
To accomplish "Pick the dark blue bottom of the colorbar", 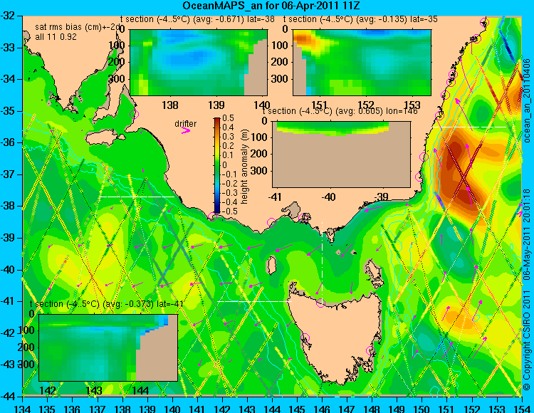I will [x=217, y=210].
